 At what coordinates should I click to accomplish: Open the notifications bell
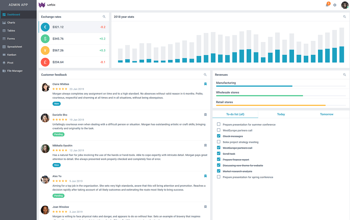pyautogui.click(x=327, y=5)
